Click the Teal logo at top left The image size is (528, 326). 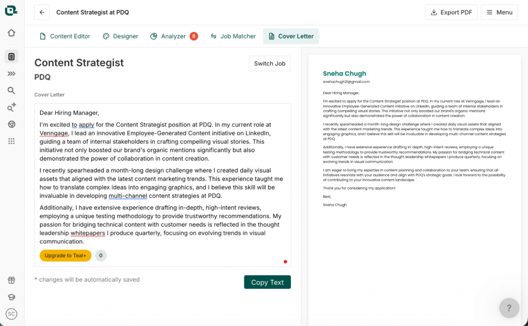[11, 10]
